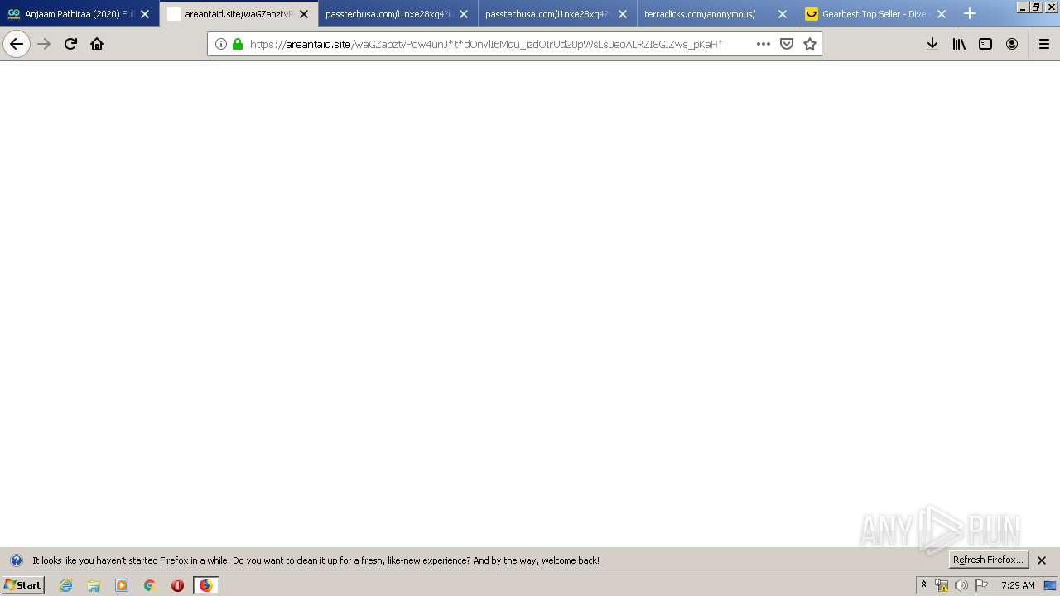Close the terraclicks.com tab
Screen dimensions: 1060x596
tap(783, 14)
